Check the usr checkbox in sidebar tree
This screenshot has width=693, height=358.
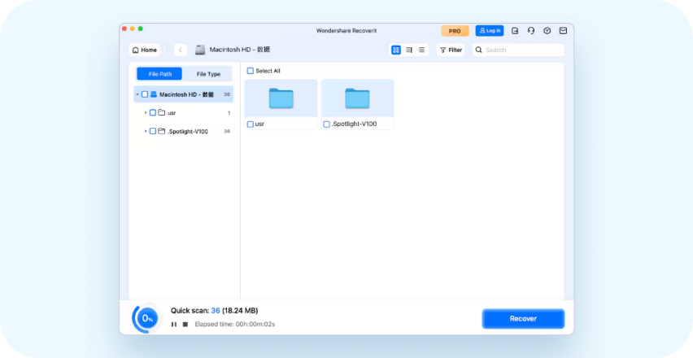point(152,113)
